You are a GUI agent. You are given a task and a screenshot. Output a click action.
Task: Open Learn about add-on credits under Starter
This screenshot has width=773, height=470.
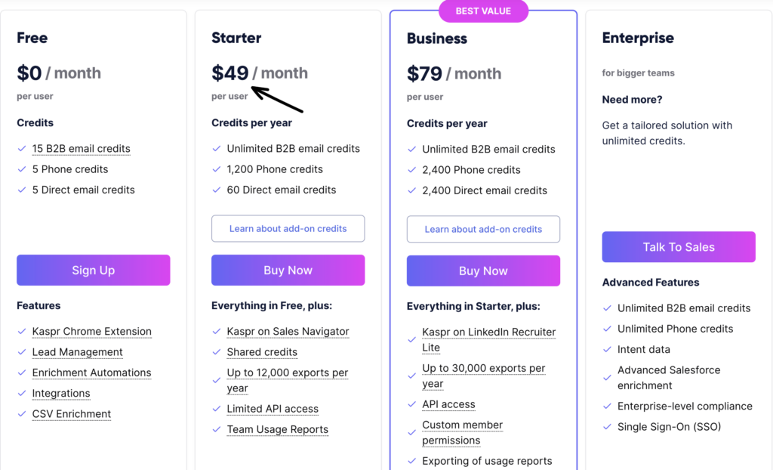pyautogui.click(x=288, y=228)
